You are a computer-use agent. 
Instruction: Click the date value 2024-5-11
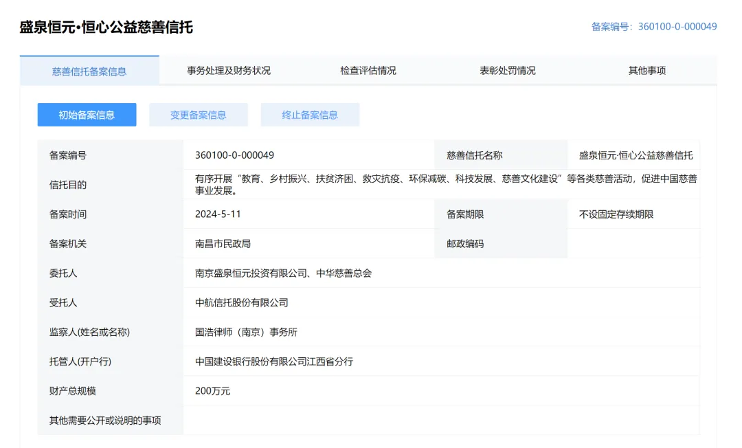218,214
